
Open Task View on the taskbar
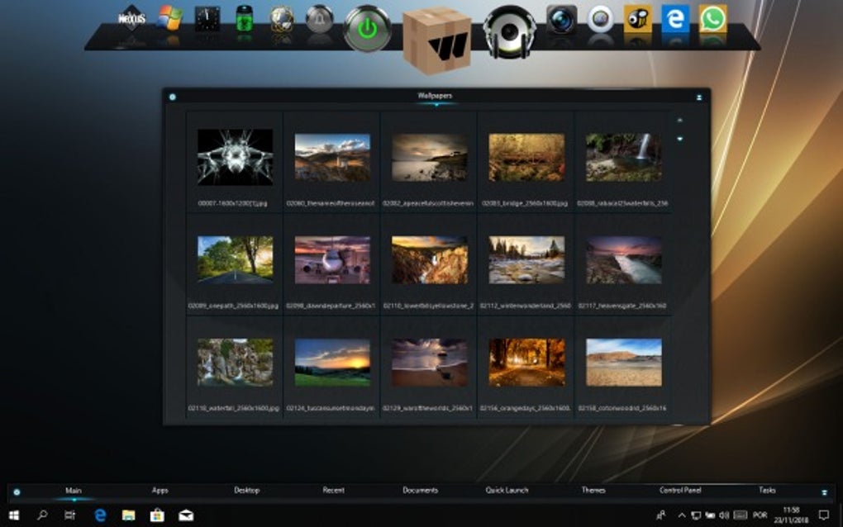pyautogui.click(x=70, y=515)
